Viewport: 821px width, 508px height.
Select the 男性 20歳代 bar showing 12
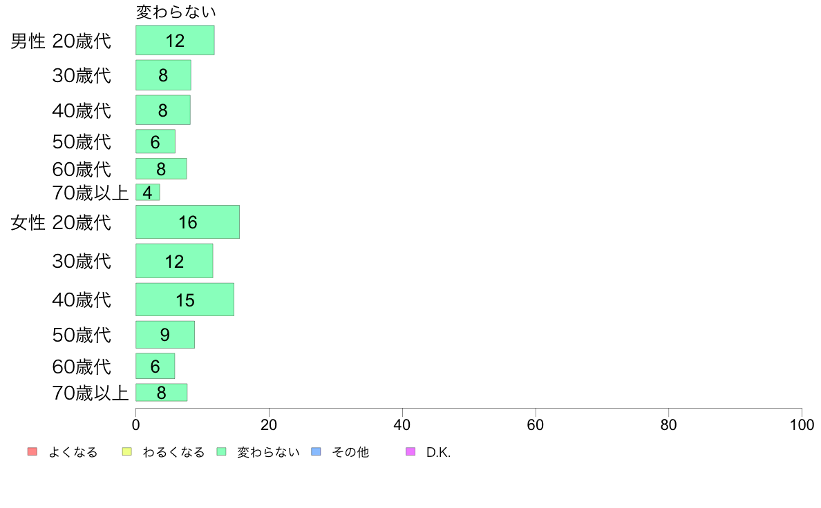pos(175,40)
